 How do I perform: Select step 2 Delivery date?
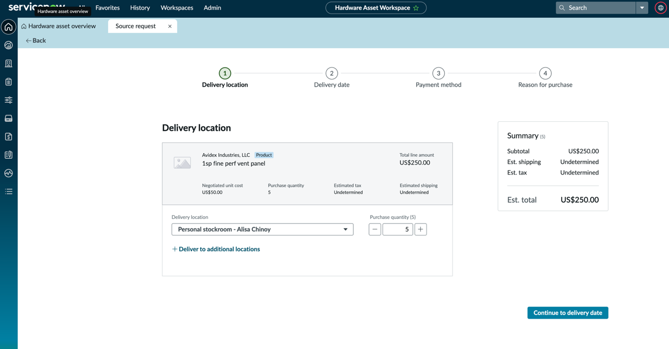coord(331,78)
